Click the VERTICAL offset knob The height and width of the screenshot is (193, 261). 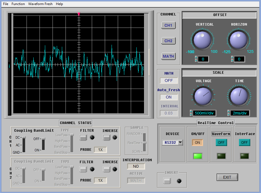(x=202, y=40)
